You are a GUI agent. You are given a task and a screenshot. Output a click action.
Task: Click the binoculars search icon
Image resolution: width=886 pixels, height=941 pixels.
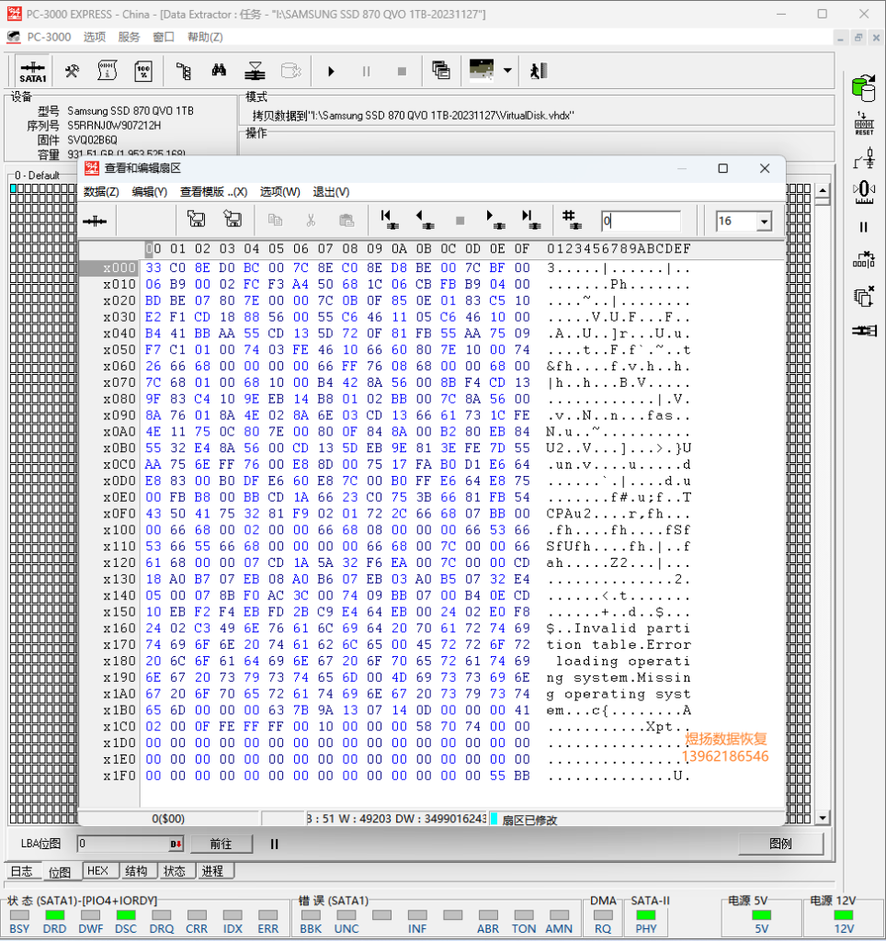pos(219,72)
